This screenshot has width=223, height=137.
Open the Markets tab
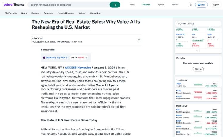35,13
